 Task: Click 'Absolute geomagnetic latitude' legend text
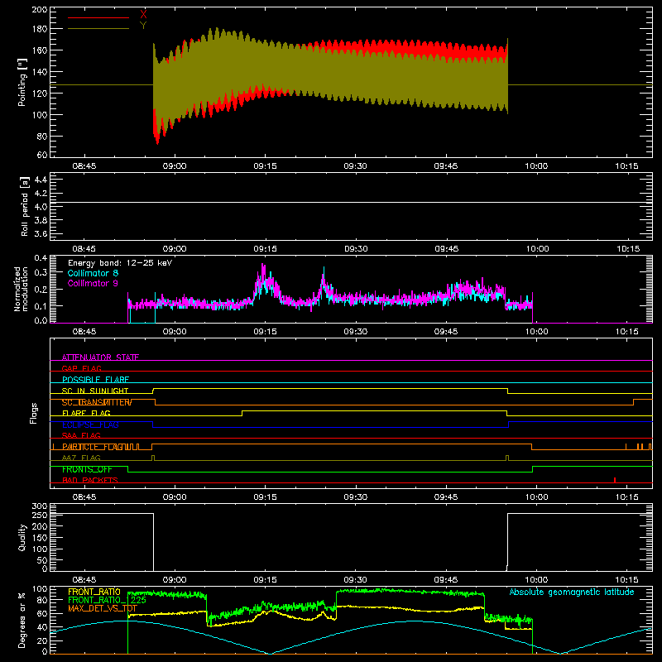[x=572, y=592]
